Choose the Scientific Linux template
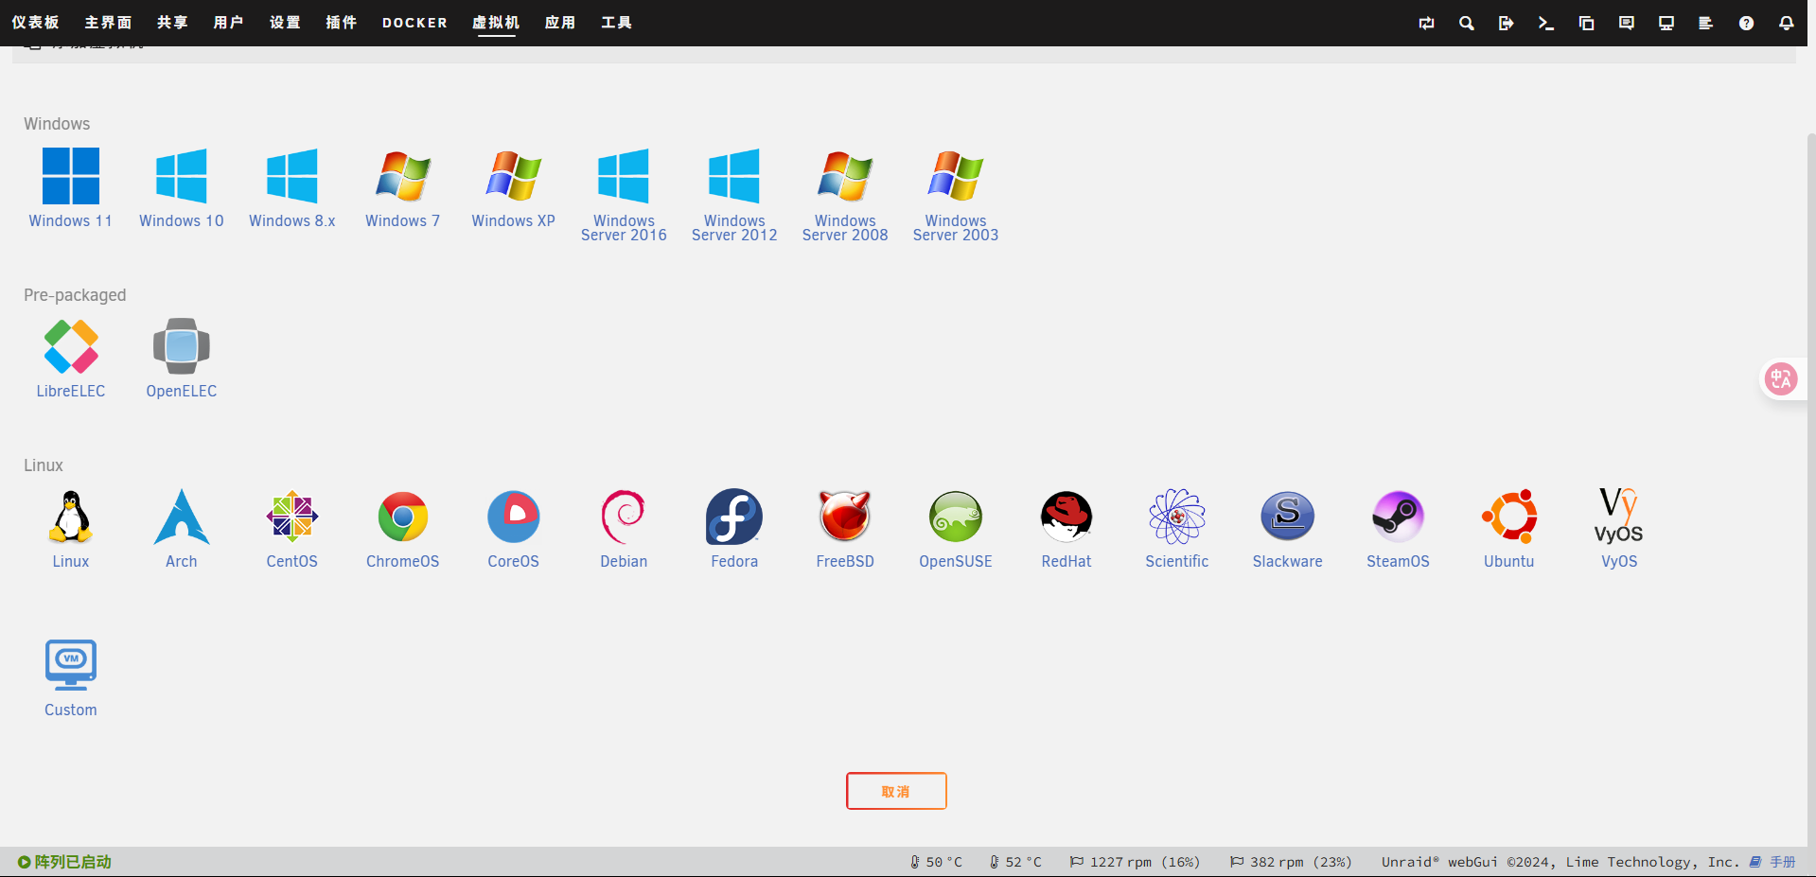Image resolution: width=1816 pixels, height=877 pixels. click(x=1177, y=529)
